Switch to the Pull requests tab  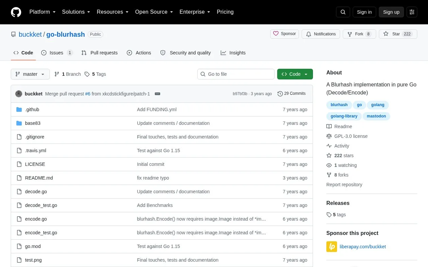point(100,53)
